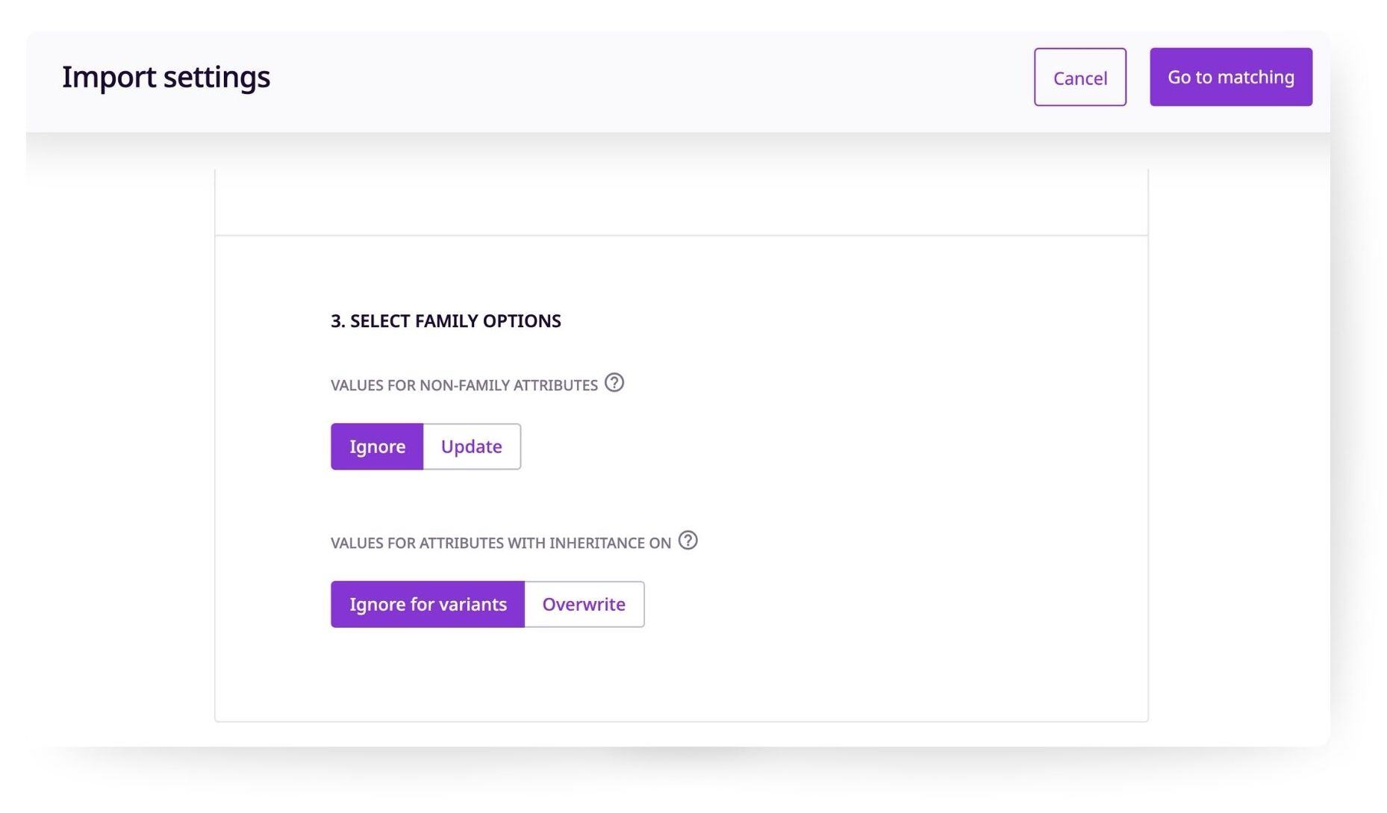
Task: Click the section number 3 heading text
Action: coord(446,321)
